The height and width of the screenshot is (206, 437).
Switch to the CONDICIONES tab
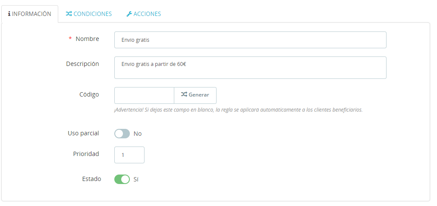click(x=88, y=14)
